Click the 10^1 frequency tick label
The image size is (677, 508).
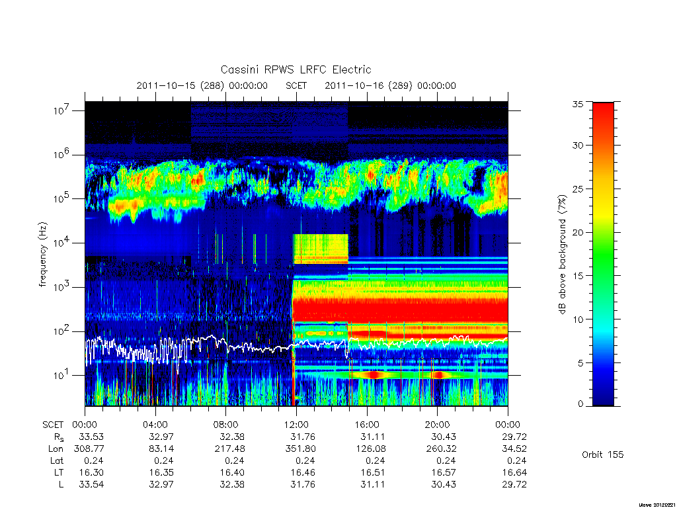(x=62, y=375)
